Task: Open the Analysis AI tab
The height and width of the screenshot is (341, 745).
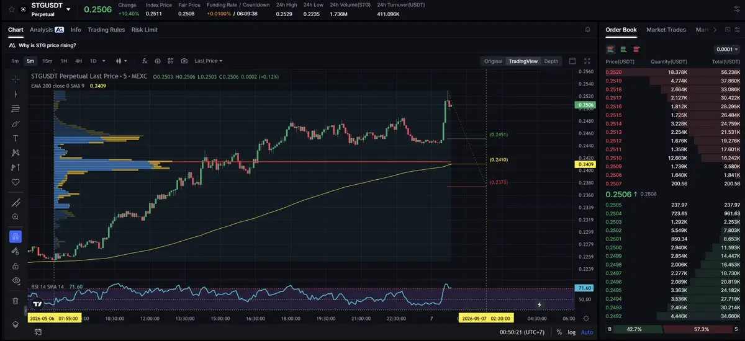Action: point(47,29)
